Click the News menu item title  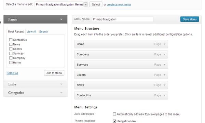[x=80, y=85]
